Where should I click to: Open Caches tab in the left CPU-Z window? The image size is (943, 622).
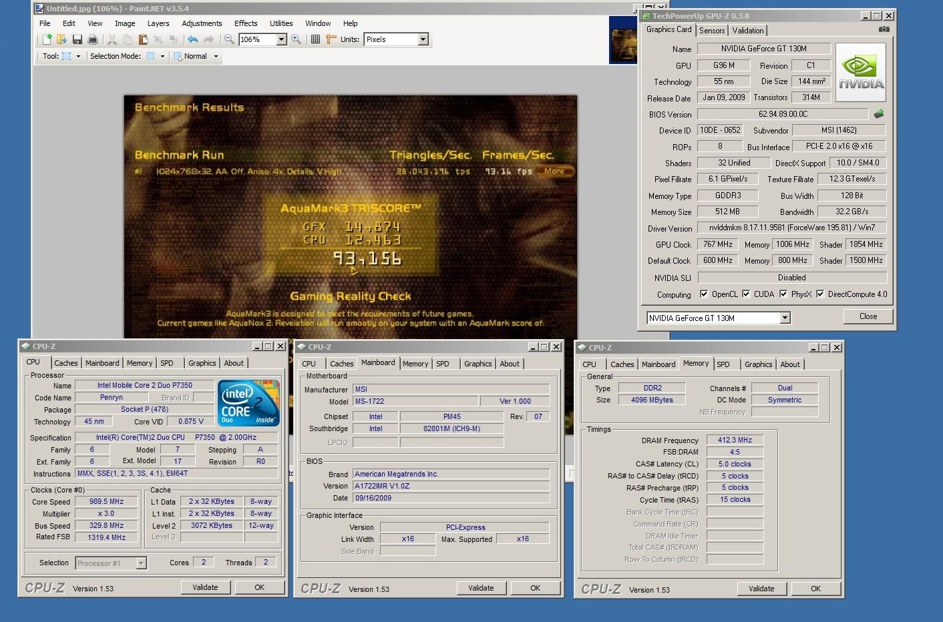[66, 363]
